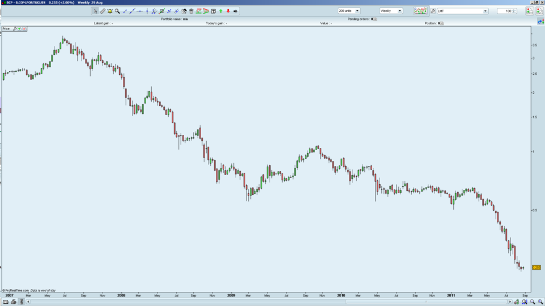Click the quantity stepper field showing 100
545x306 pixels.
(x=507, y=11)
